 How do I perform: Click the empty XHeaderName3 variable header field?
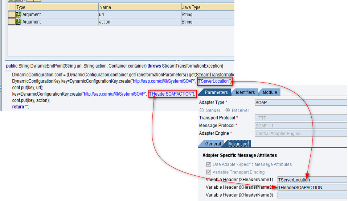click(x=312, y=195)
